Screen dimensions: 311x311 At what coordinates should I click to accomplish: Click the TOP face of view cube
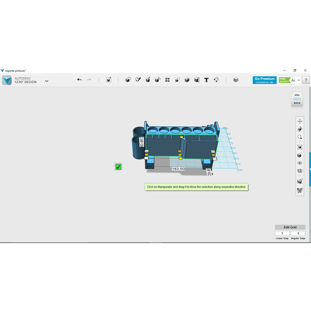(297, 95)
